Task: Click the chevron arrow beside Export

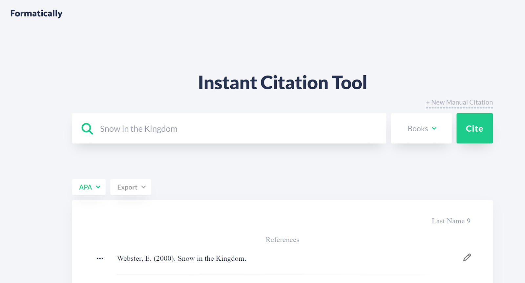Action: tap(143, 187)
